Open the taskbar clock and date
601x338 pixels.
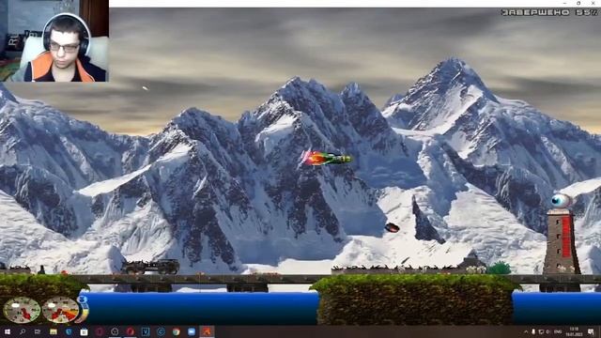(x=574, y=331)
